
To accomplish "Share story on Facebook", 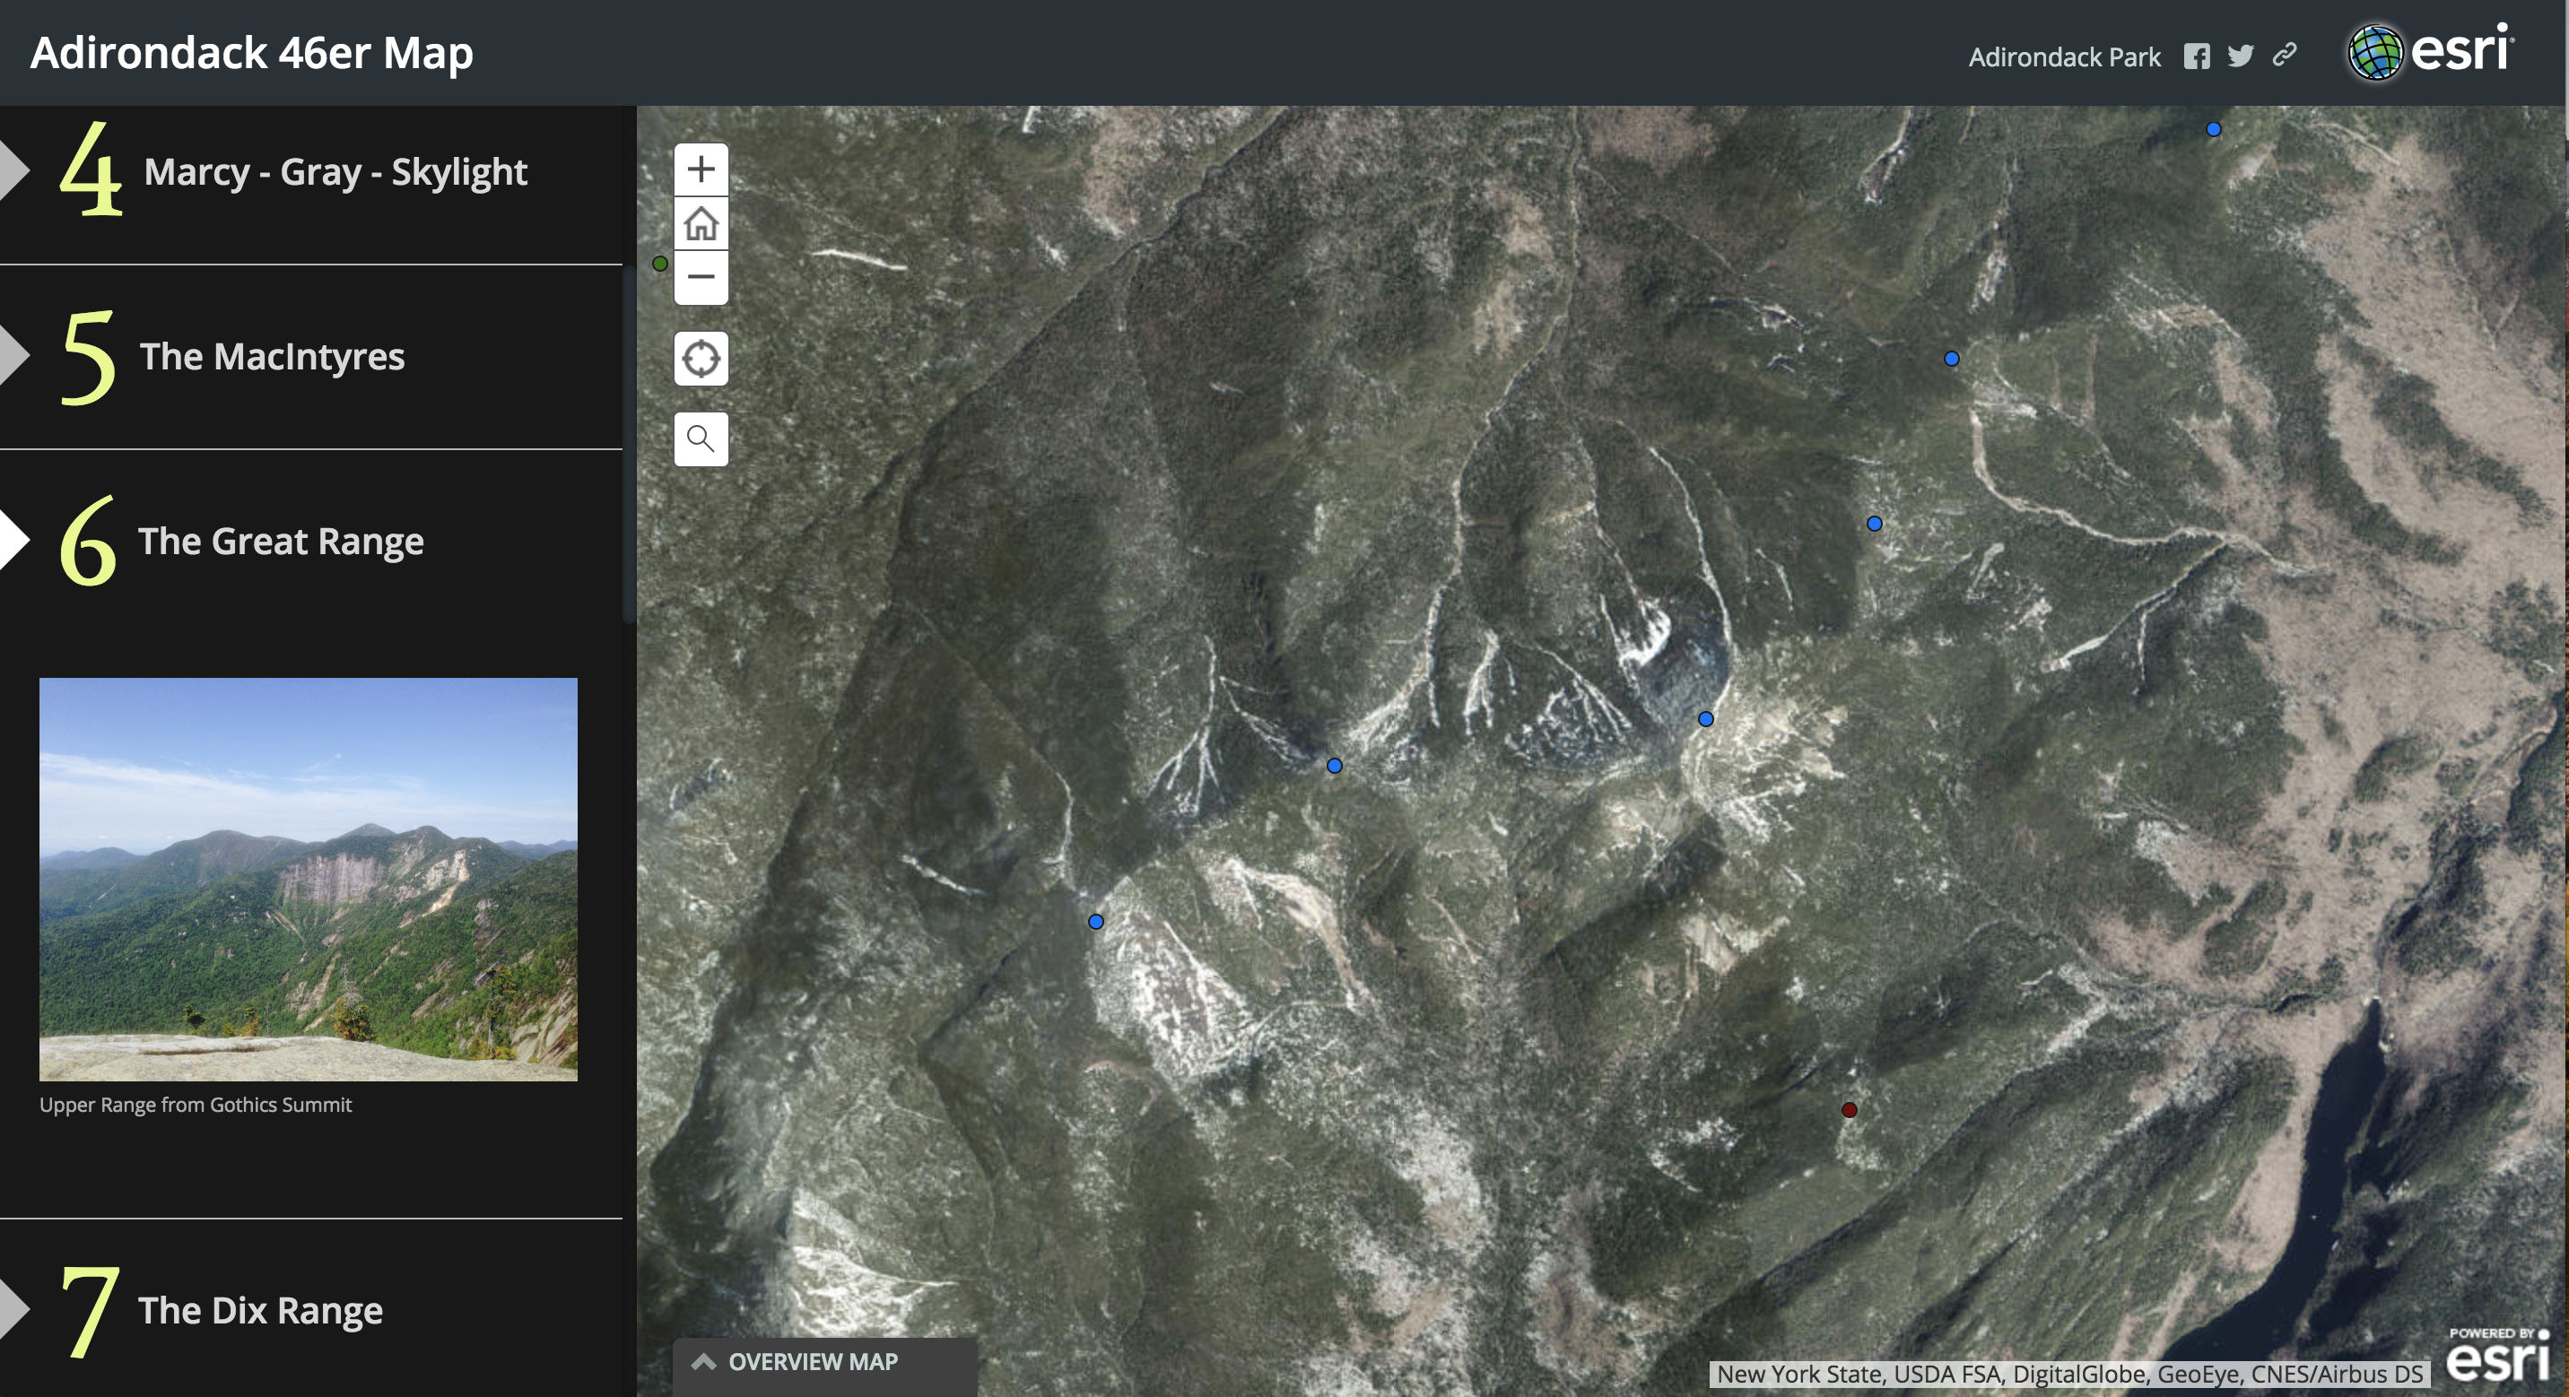I will tap(2196, 56).
